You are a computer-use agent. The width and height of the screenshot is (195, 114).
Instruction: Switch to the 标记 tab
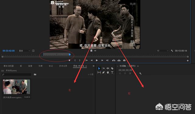point(51,66)
